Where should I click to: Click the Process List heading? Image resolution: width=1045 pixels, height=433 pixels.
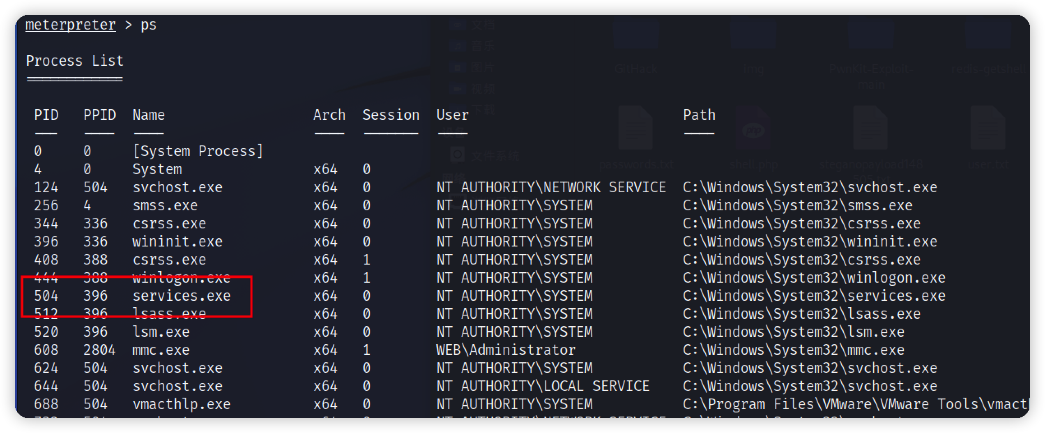click(x=75, y=61)
